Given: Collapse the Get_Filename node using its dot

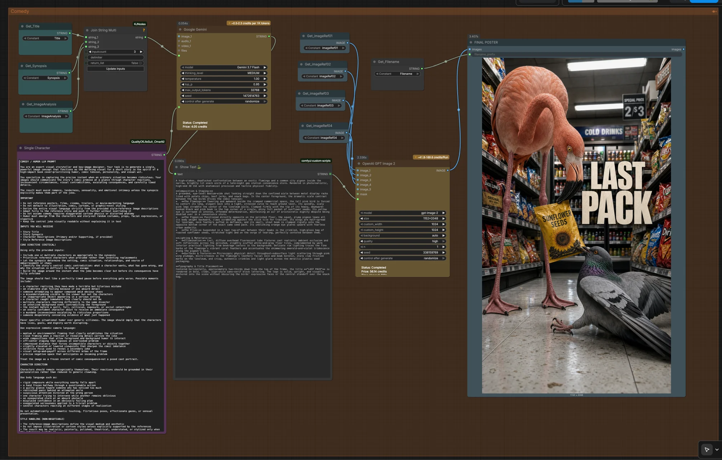Looking at the screenshot, I should click(x=374, y=62).
